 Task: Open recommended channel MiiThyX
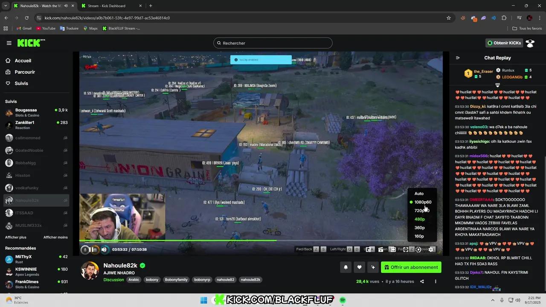[x=36, y=259]
